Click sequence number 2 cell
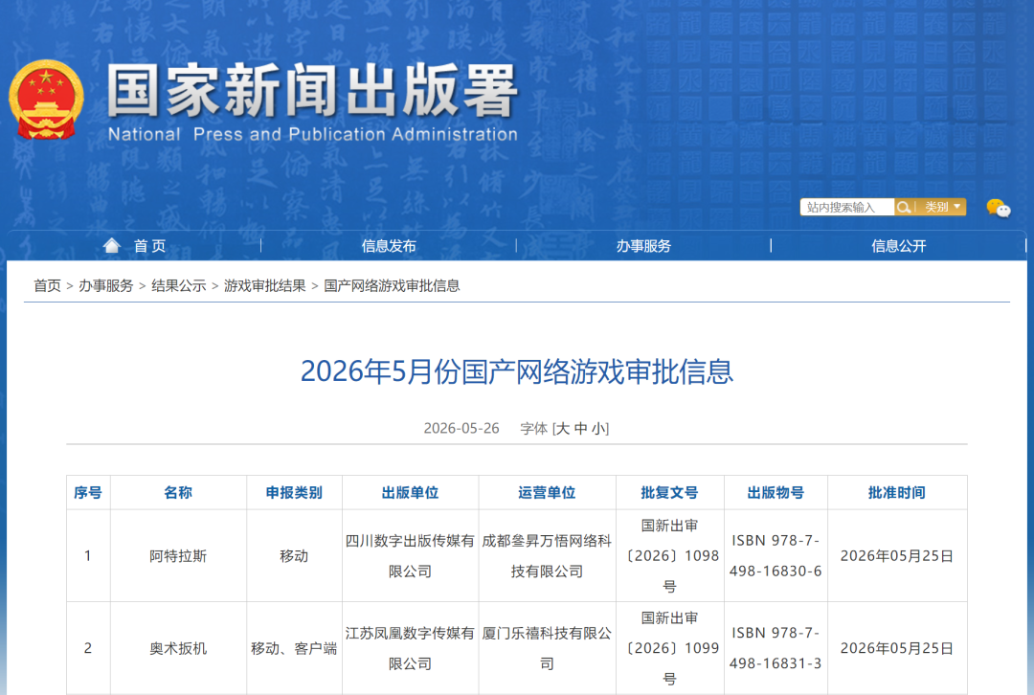The image size is (1034, 695). pos(88,648)
